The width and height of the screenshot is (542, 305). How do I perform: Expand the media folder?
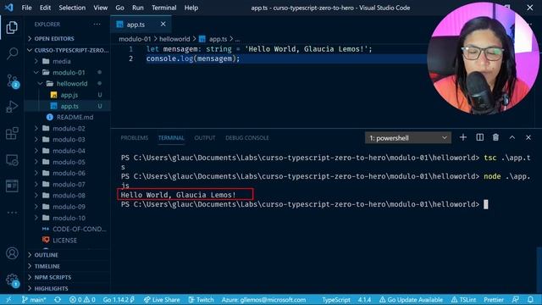pyautogui.click(x=68, y=61)
